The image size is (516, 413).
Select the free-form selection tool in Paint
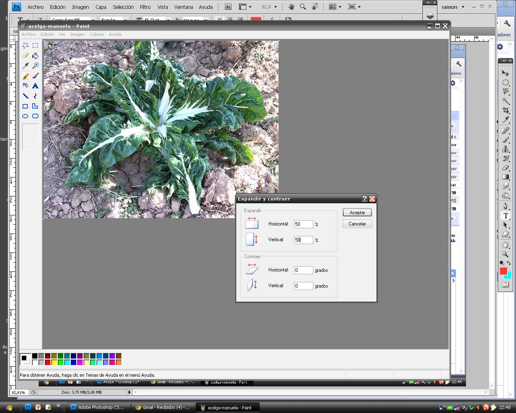(25, 46)
